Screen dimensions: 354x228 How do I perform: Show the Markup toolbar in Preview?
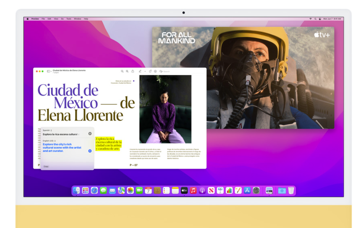pos(155,71)
